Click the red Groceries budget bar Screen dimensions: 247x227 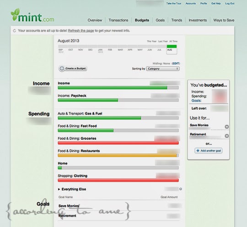coord(118,143)
